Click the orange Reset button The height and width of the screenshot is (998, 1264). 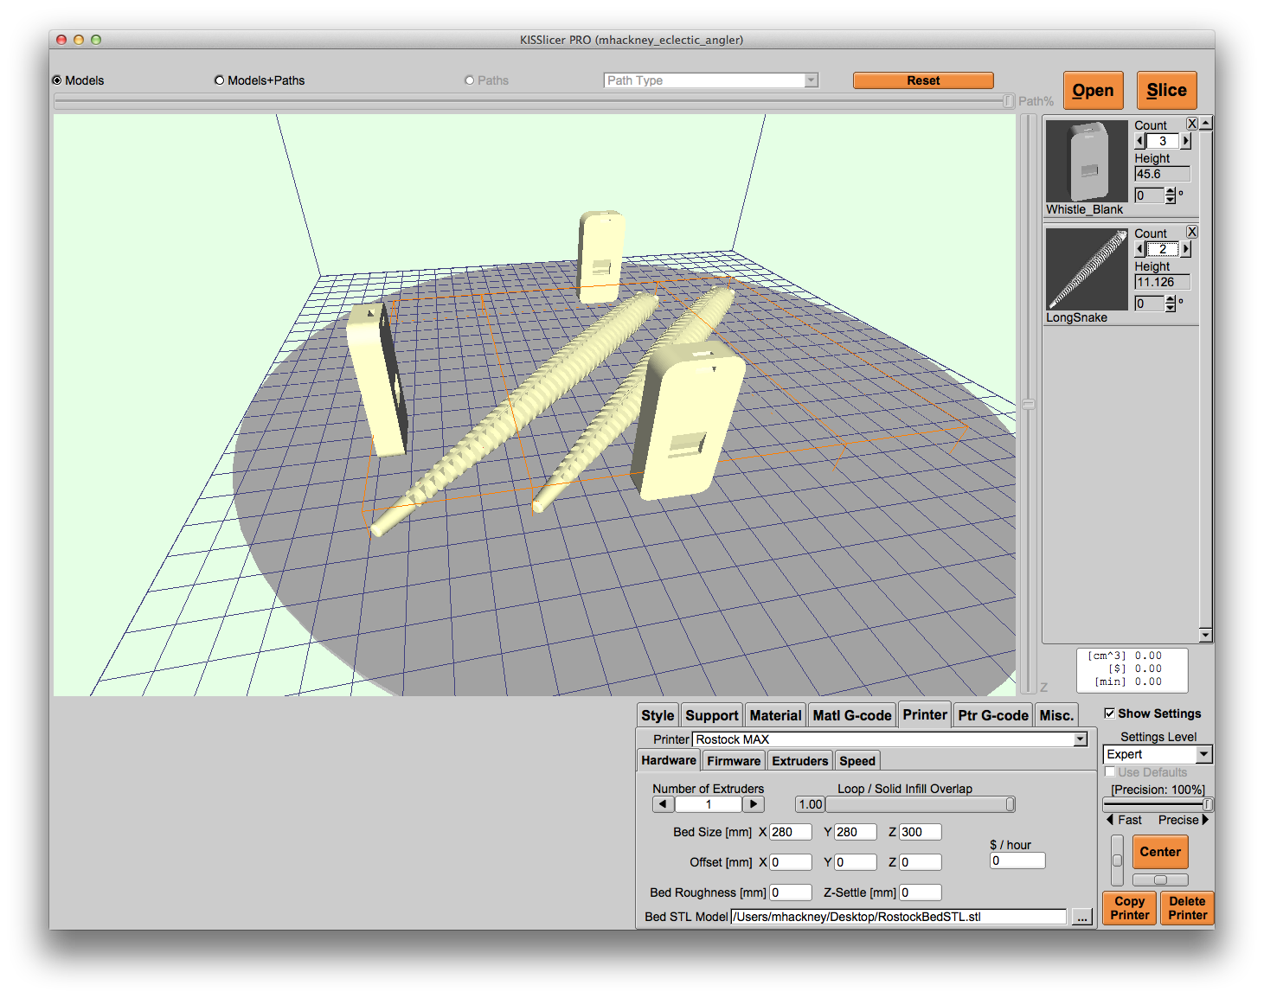pos(922,80)
